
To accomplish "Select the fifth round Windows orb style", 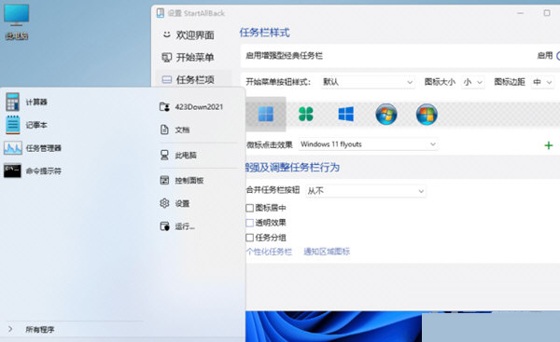I will (427, 114).
